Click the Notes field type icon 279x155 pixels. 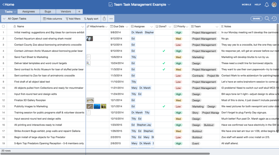(x=222, y=26)
